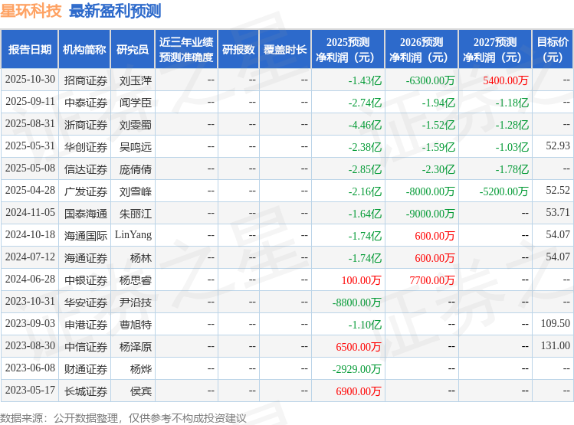Click analyst name 庞倩倩
Screen dimensions: 574x425
pyautogui.click(x=136, y=169)
